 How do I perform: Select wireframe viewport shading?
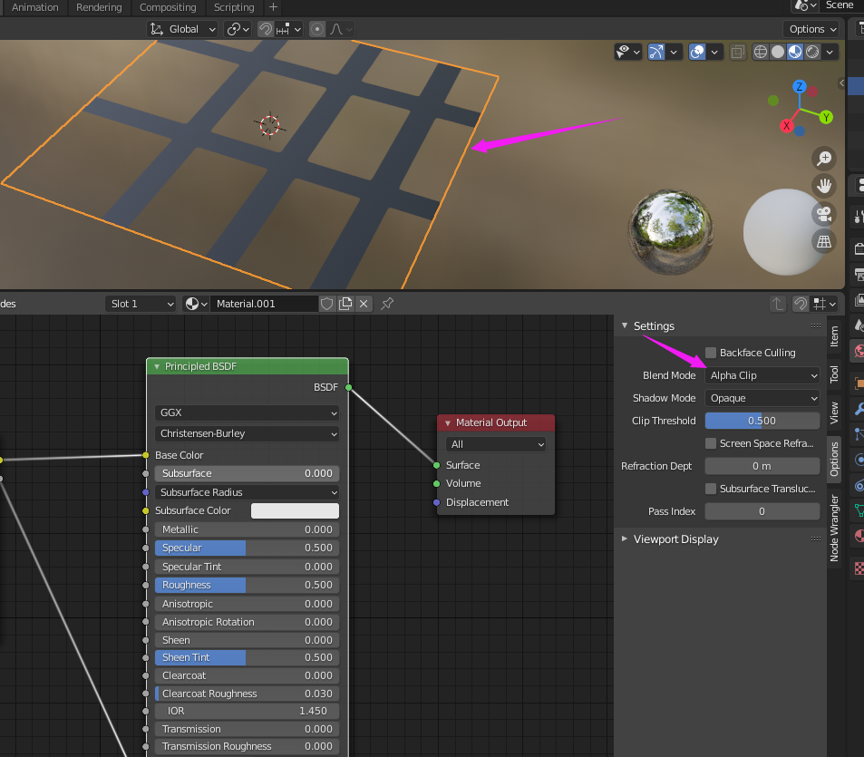coord(761,52)
